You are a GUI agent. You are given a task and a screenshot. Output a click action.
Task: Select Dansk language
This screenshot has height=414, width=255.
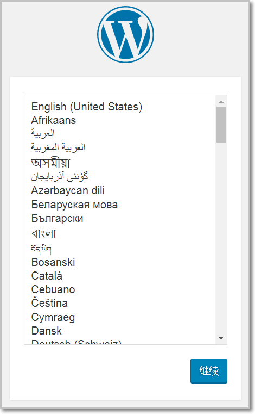click(x=46, y=331)
